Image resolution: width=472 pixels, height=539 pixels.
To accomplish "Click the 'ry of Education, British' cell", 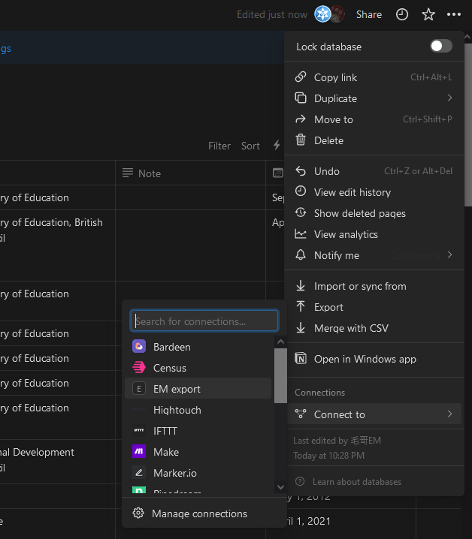I will (57, 245).
